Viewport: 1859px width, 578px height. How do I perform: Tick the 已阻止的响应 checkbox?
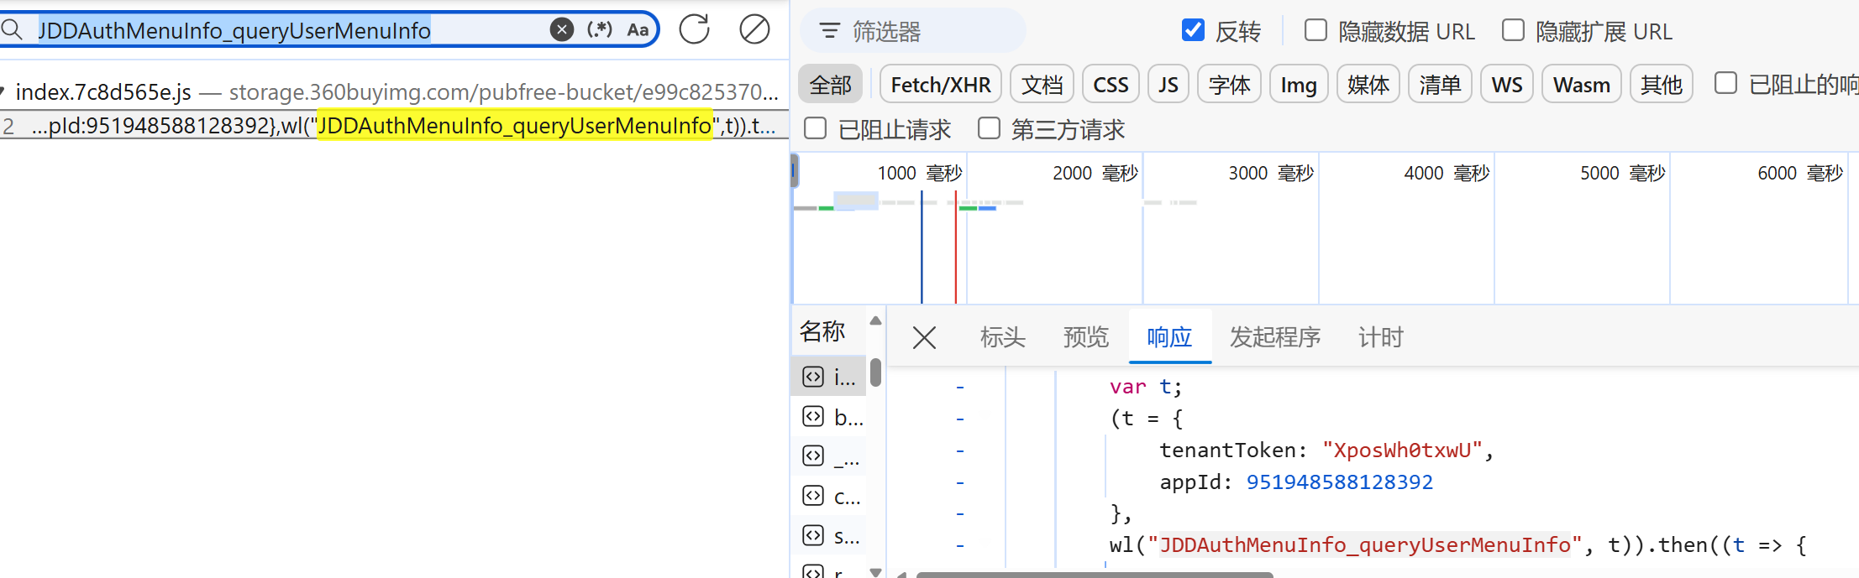point(1725,83)
